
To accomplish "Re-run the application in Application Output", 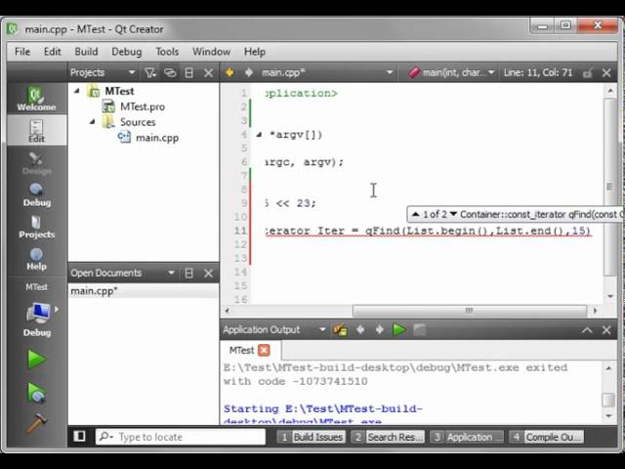I will coord(399,330).
